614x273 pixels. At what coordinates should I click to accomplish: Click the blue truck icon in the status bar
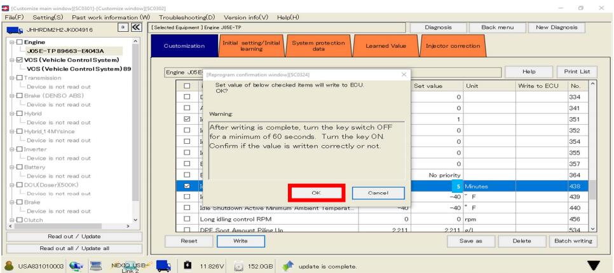point(163,267)
